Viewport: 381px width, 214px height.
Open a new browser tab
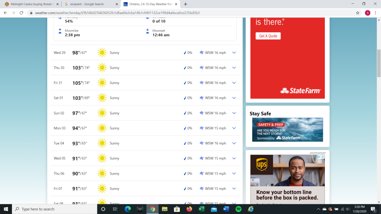(185, 4)
